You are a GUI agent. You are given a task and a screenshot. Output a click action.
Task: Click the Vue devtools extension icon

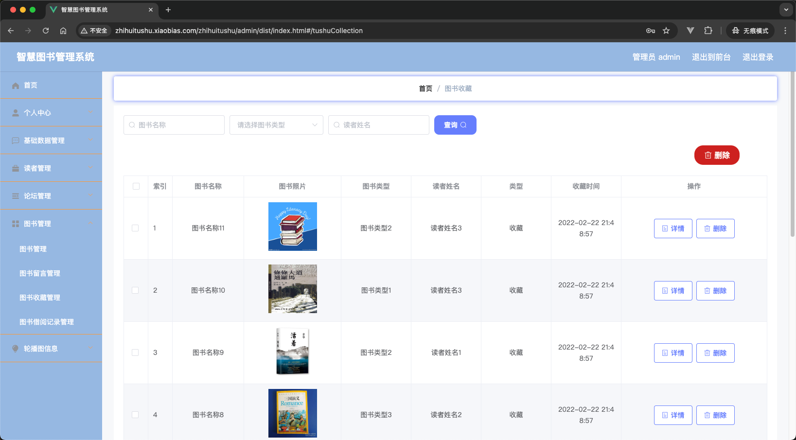pyautogui.click(x=690, y=31)
